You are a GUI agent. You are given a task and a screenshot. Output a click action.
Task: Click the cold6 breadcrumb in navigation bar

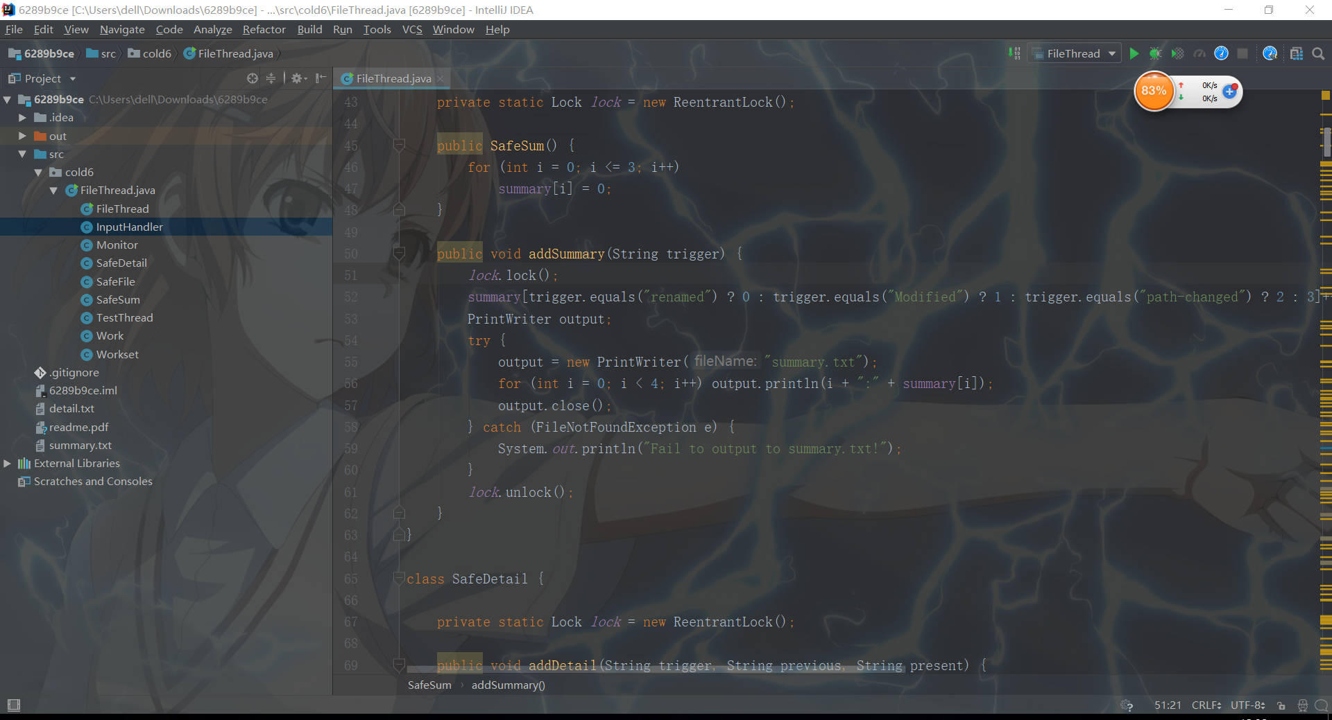(x=150, y=53)
